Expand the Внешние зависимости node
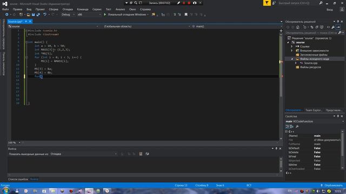Viewport: 346px width, 194px height. click(292, 51)
